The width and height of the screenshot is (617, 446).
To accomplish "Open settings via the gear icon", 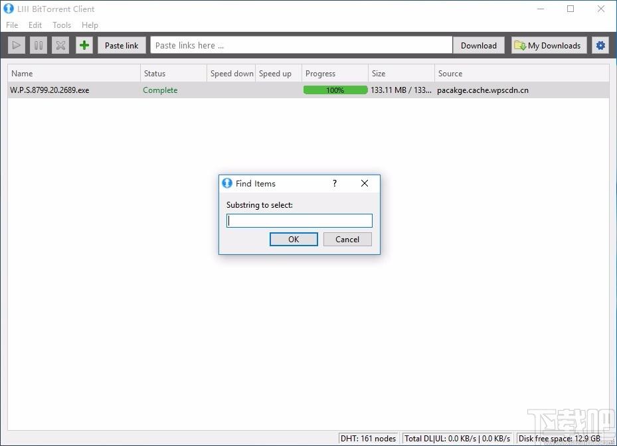I will 600,45.
